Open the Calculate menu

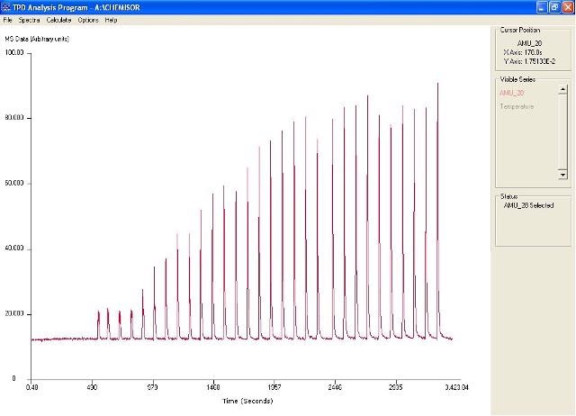pyautogui.click(x=58, y=20)
